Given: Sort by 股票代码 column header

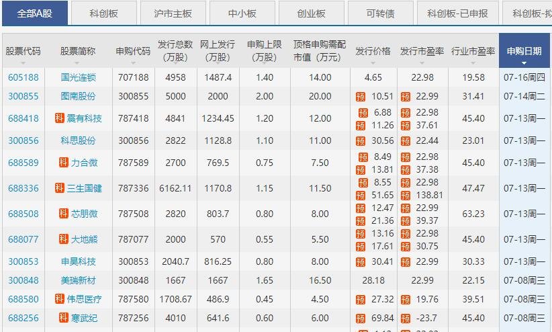Looking at the screenshot, I should tap(24, 51).
